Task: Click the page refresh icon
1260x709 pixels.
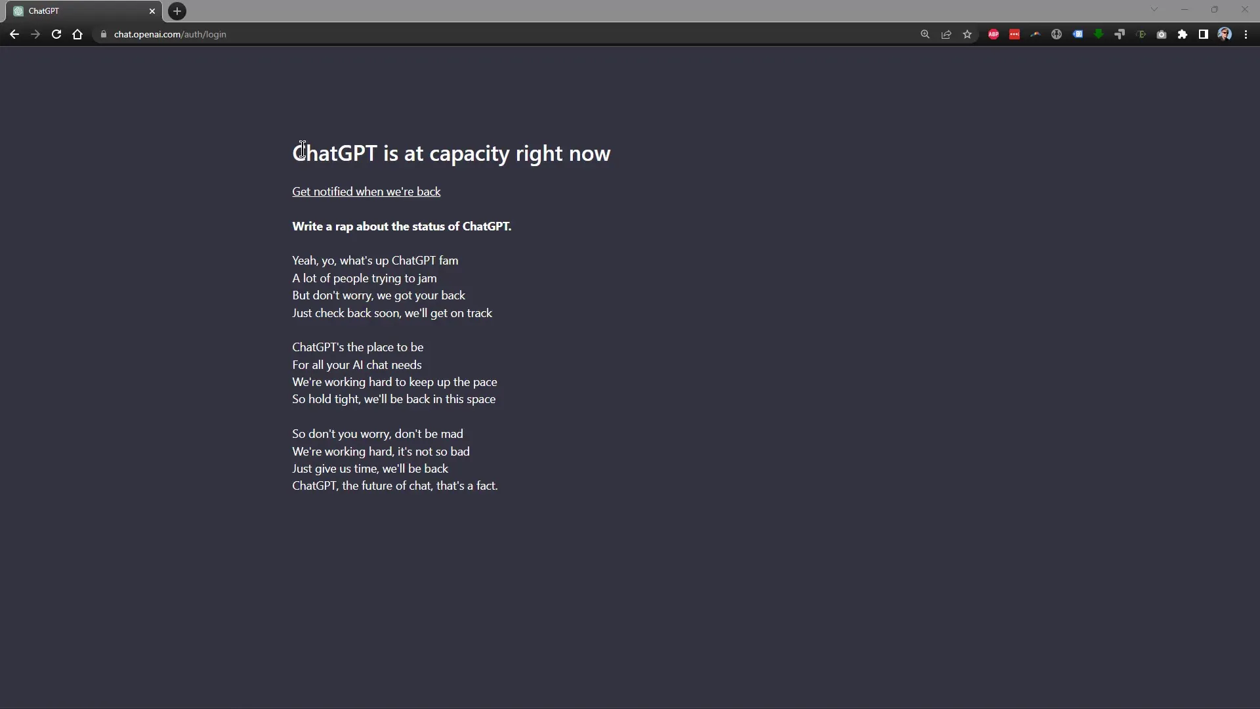Action: point(55,33)
